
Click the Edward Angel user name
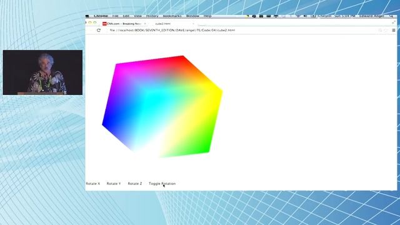pos(371,16)
